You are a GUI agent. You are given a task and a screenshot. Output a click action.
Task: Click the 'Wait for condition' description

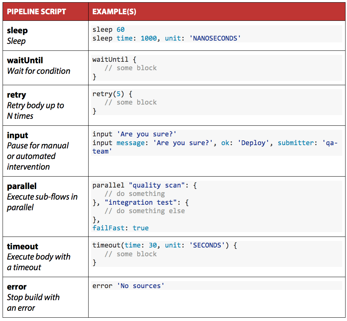pyautogui.click(x=38, y=71)
